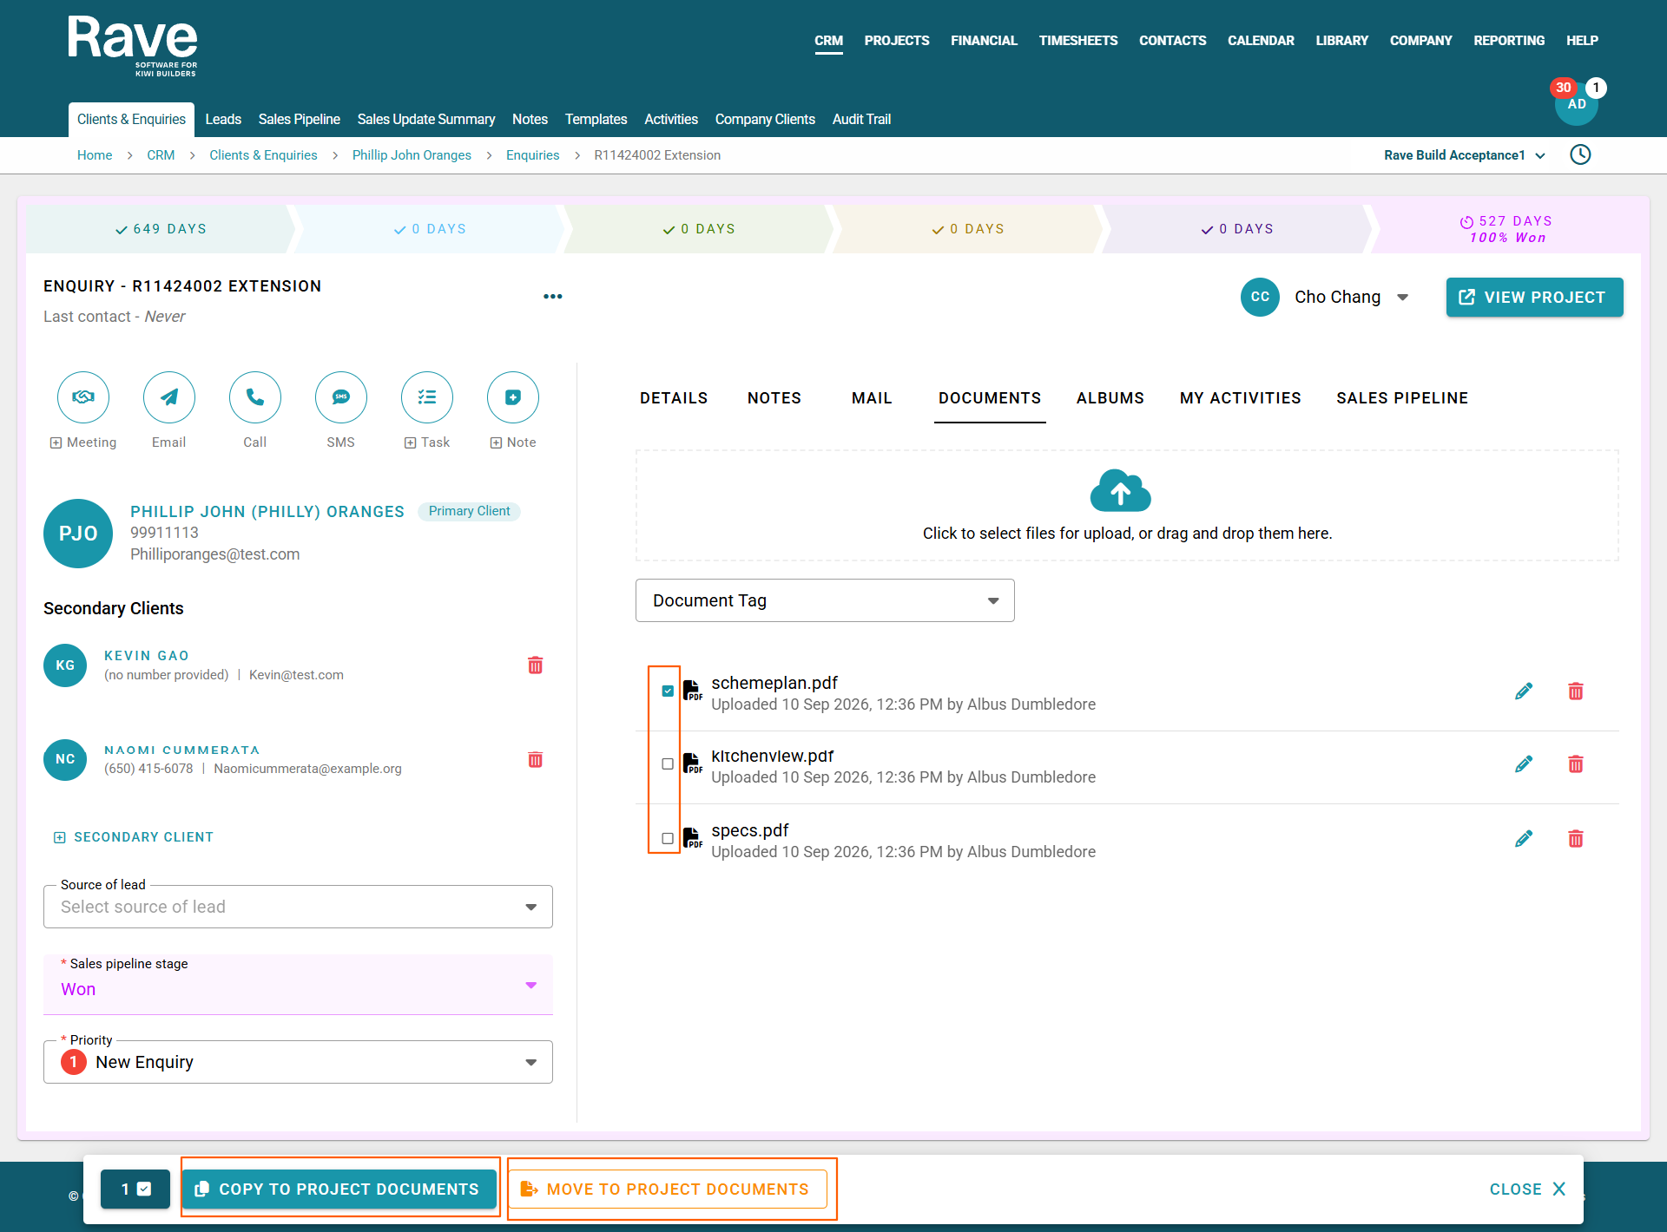This screenshot has height=1232, width=1667.
Task: Switch to the Albums tab
Action: (1110, 398)
